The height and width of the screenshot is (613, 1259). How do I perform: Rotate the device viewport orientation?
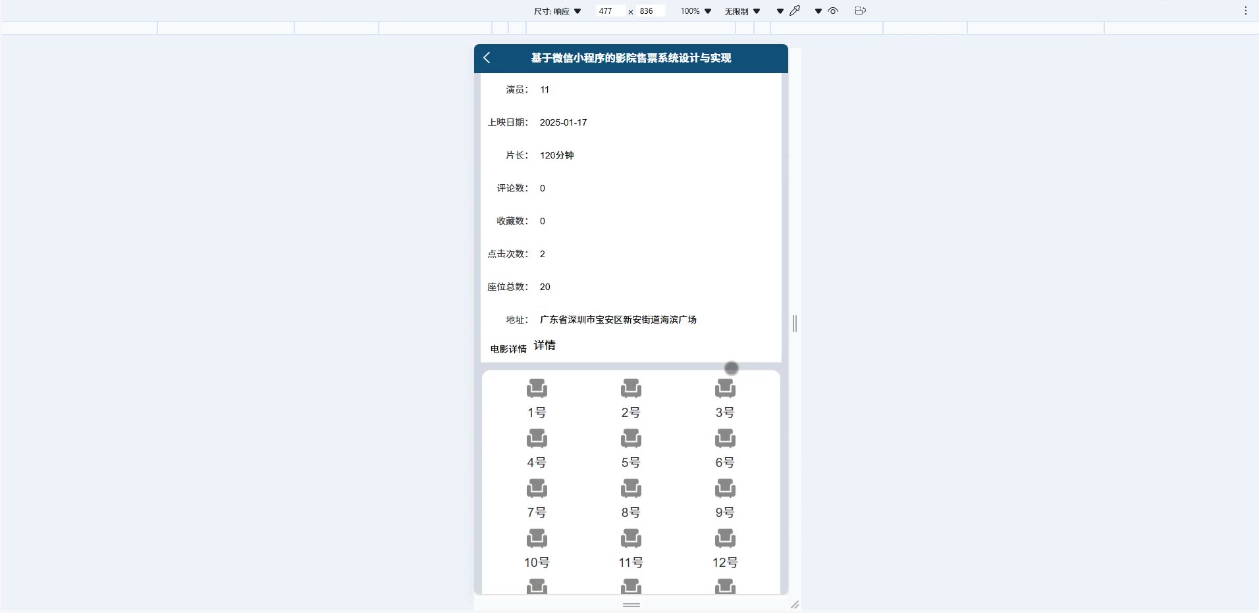coord(860,11)
